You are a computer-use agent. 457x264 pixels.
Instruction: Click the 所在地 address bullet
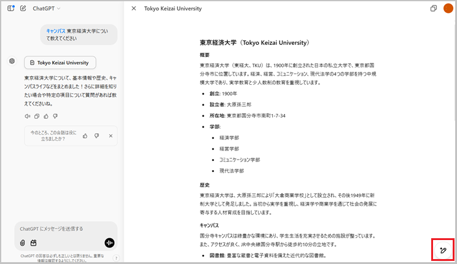(248, 115)
